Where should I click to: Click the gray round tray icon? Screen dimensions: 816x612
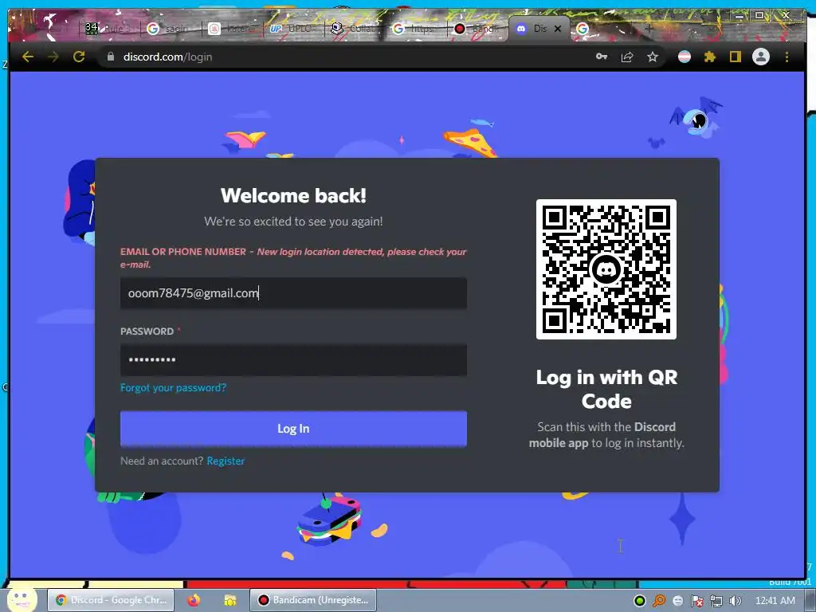click(x=677, y=601)
